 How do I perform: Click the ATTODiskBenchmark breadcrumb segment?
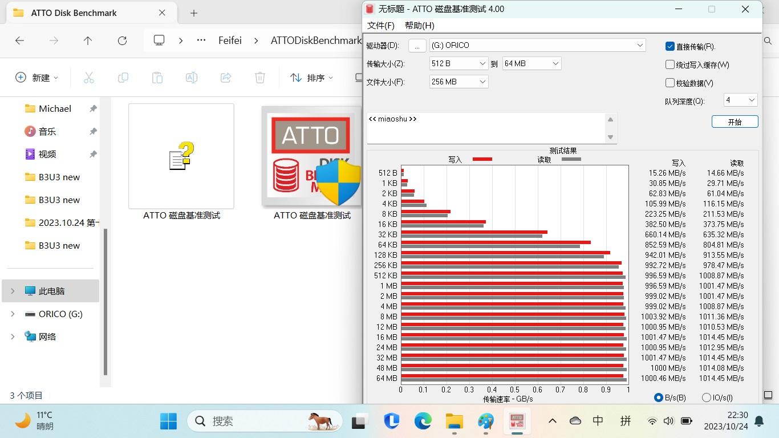(316, 40)
